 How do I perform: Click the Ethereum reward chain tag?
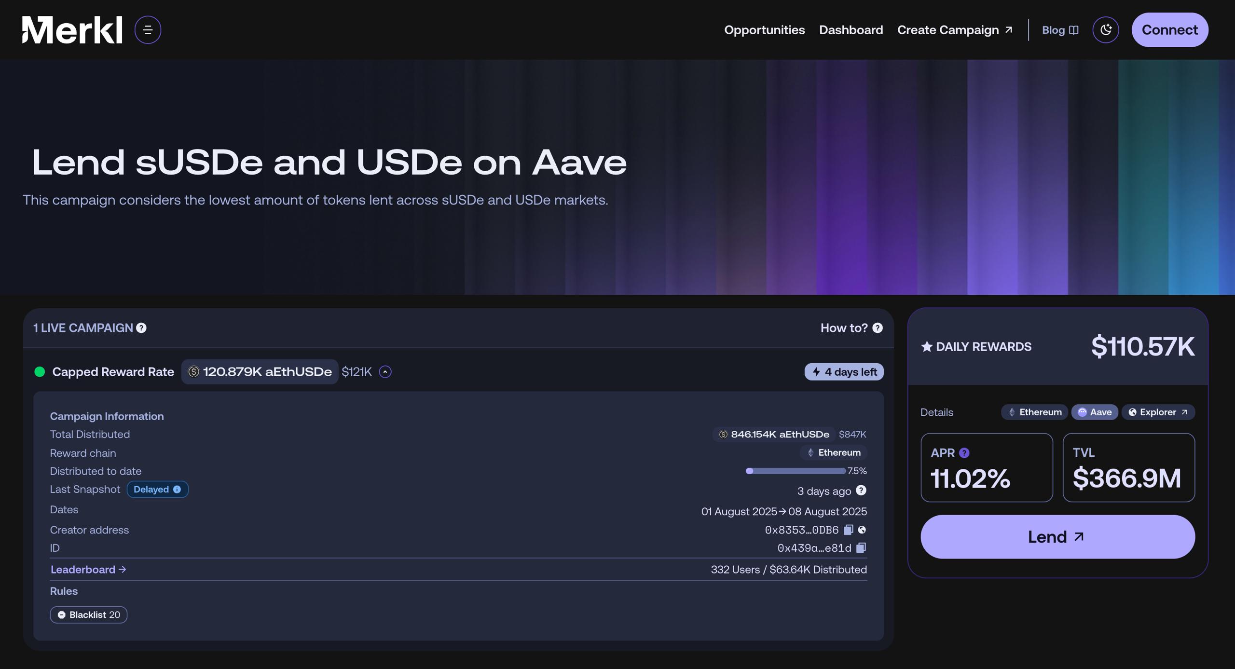tap(834, 452)
